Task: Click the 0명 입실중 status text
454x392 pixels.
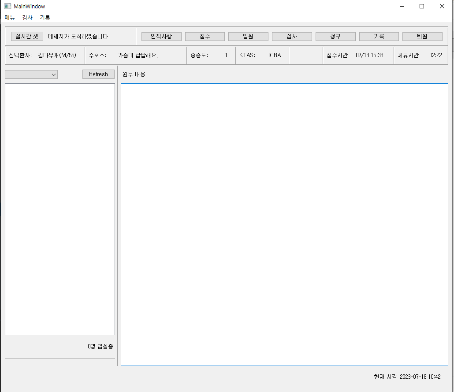Action: [x=100, y=346]
